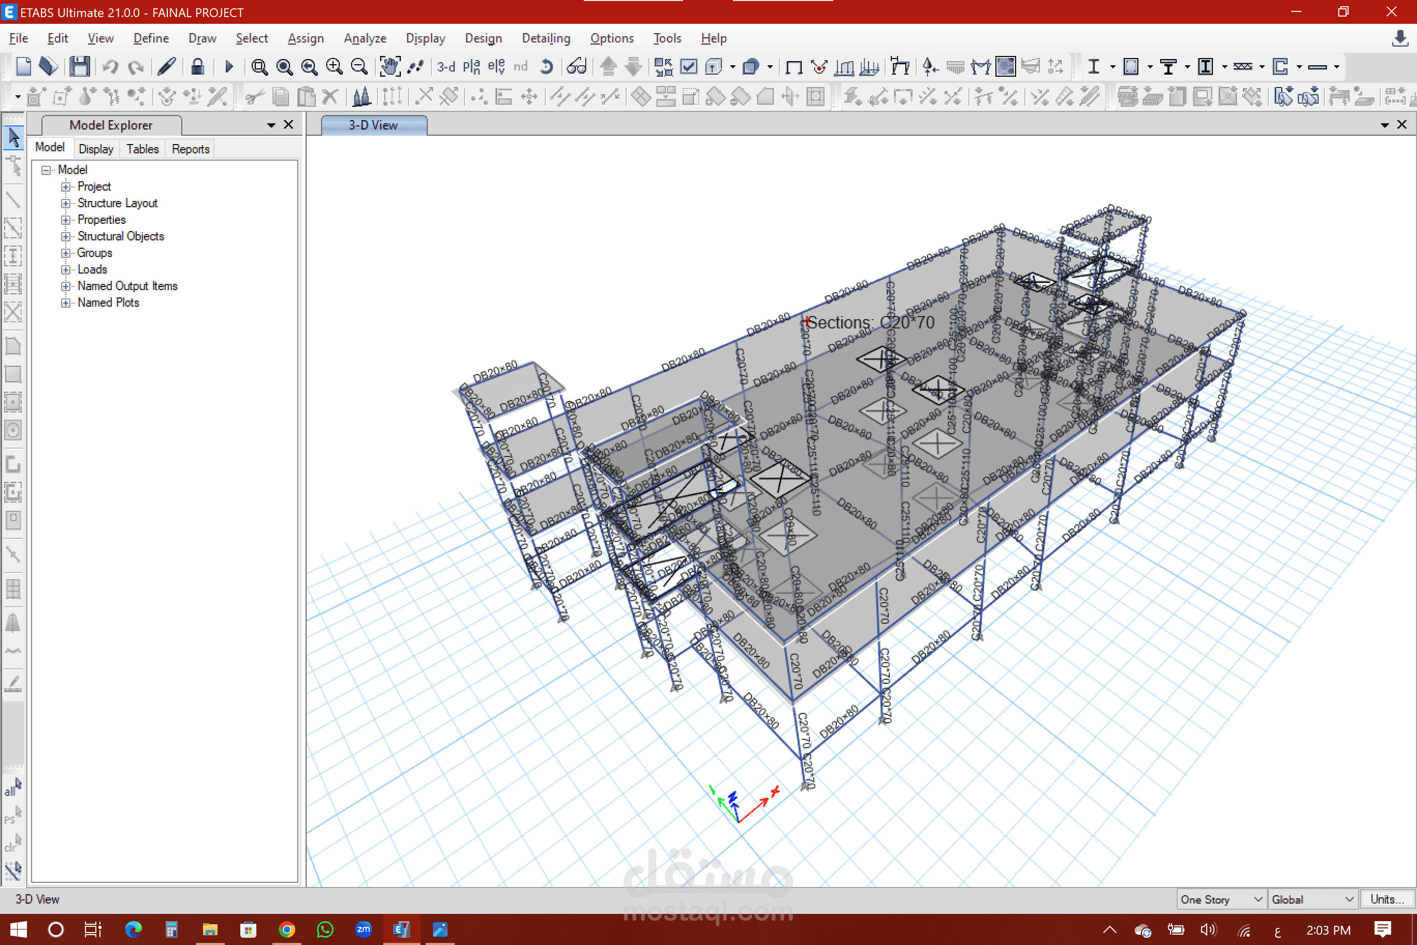Viewport: 1417px width, 945px height.
Task: Click the Zoom In plus magnifier
Action: 334,66
